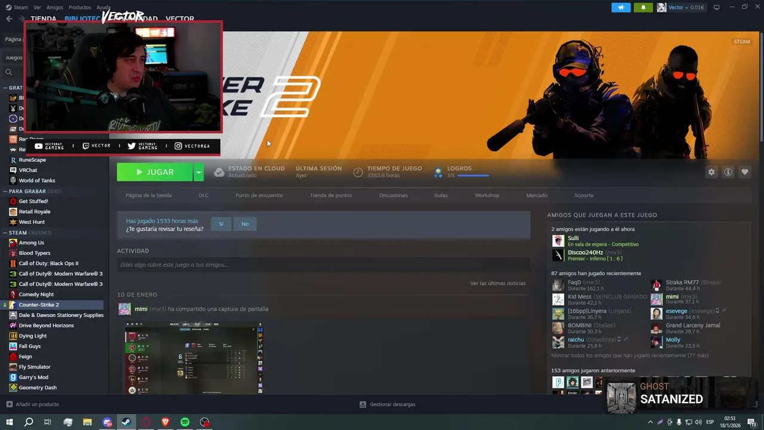
Task: Open Spotify from the taskbar
Action: pos(185,422)
